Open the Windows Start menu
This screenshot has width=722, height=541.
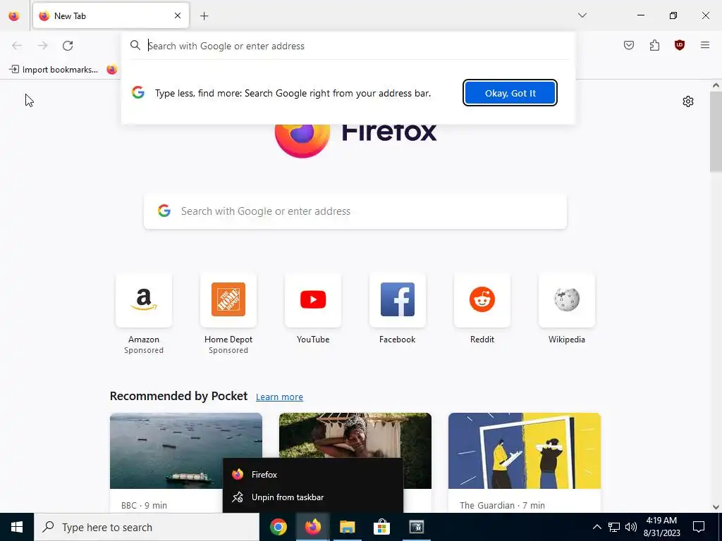pos(17,527)
